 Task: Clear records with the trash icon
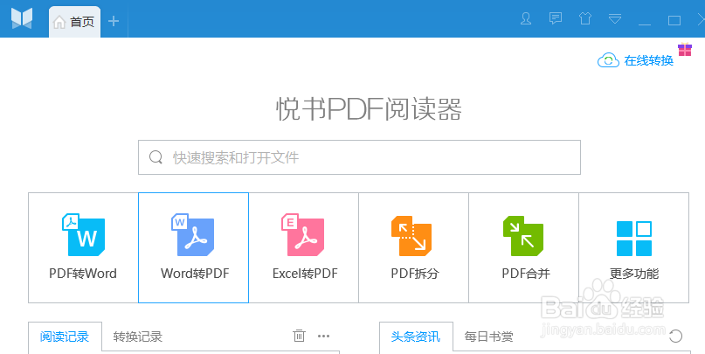tap(299, 336)
